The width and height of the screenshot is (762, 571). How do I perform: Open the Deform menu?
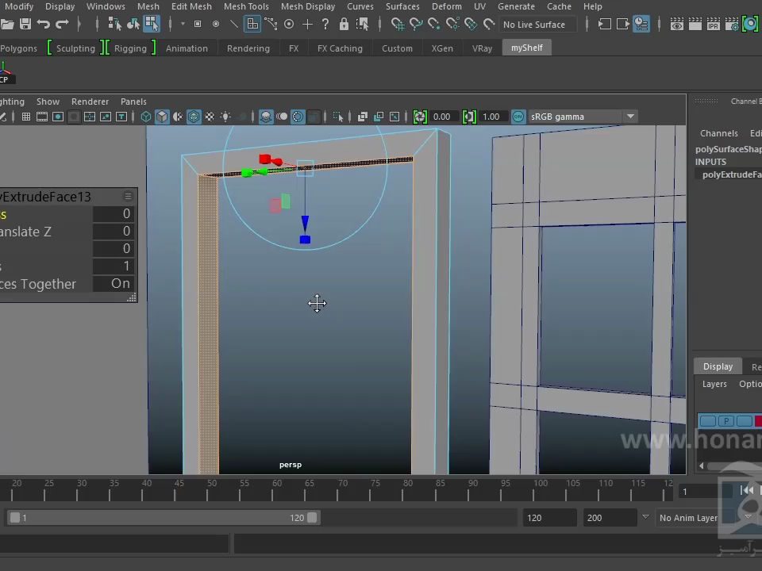tap(447, 6)
